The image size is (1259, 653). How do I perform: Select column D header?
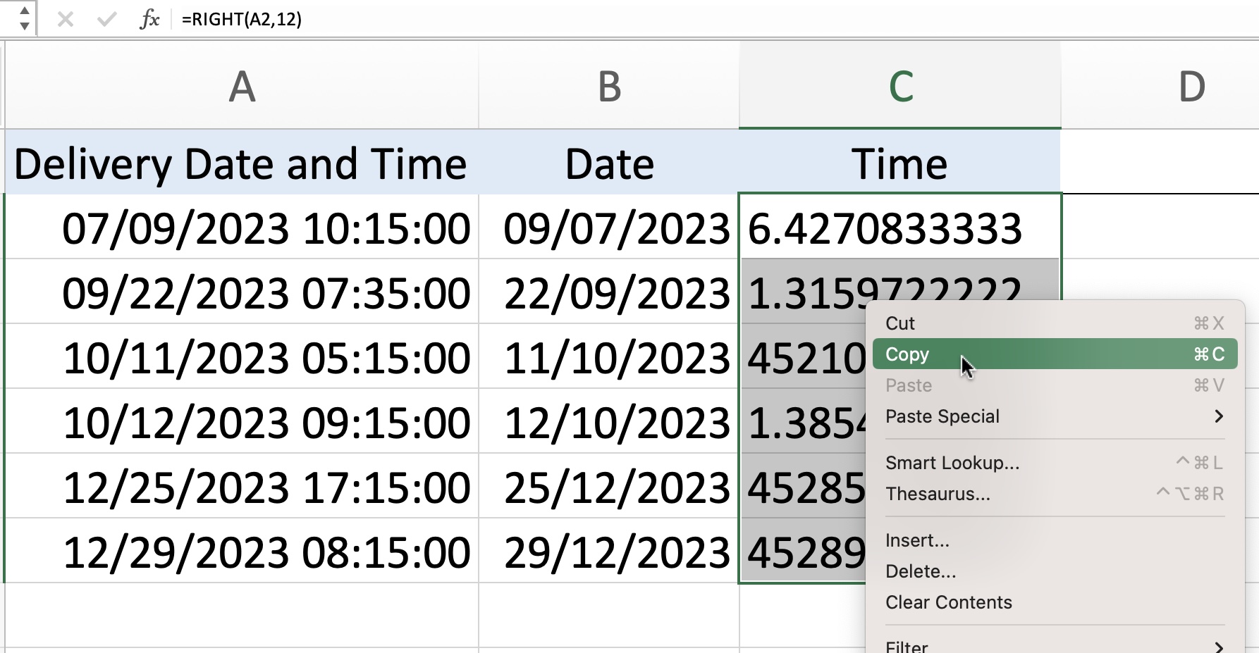coord(1191,86)
